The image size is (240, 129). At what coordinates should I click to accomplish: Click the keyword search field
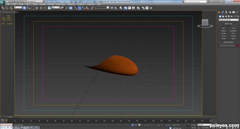pyautogui.click(x=195, y=2)
